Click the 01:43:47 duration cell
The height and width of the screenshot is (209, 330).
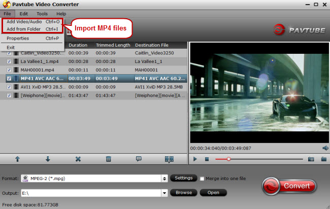point(78,95)
